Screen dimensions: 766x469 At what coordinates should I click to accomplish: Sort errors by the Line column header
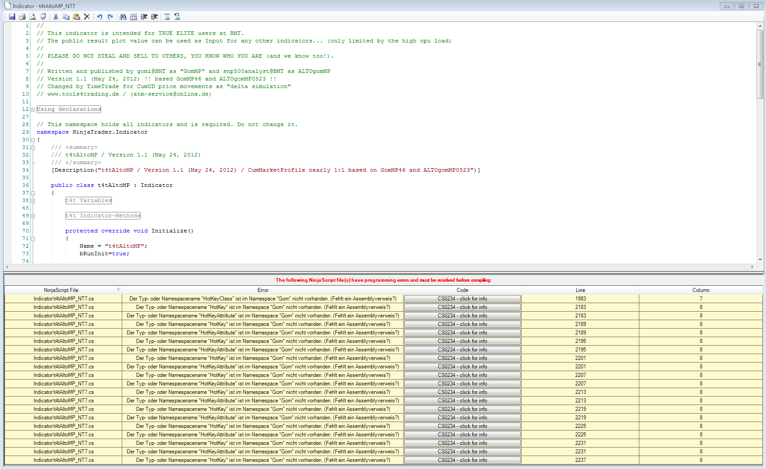[x=580, y=290]
